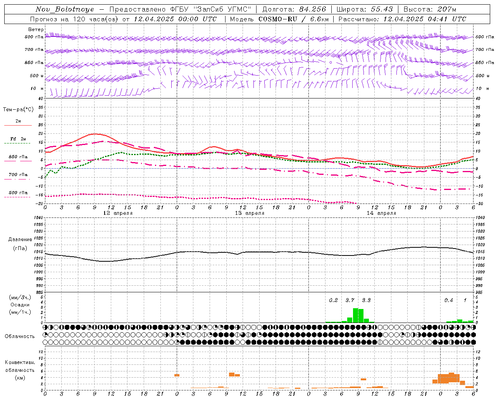496x397 pixels.
Task: Click the precipitation total "0.4"
Action: tap(449, 300)
